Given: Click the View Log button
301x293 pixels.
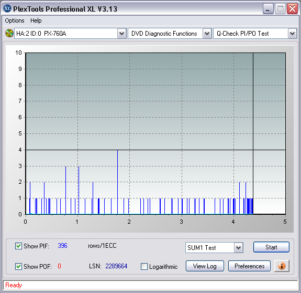Looking at the screenshot, I should (205, 266).
